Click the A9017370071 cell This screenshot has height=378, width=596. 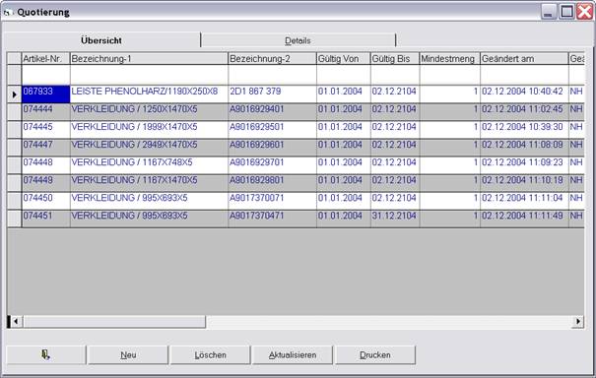click(x=272, y=201)
